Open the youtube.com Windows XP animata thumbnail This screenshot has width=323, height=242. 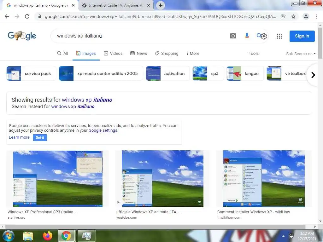[162, 179]
